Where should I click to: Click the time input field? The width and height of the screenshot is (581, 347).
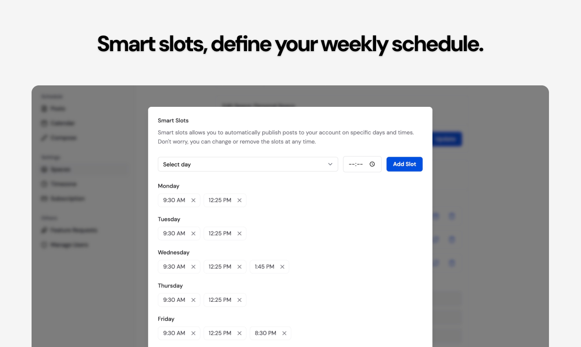(357, 164)
